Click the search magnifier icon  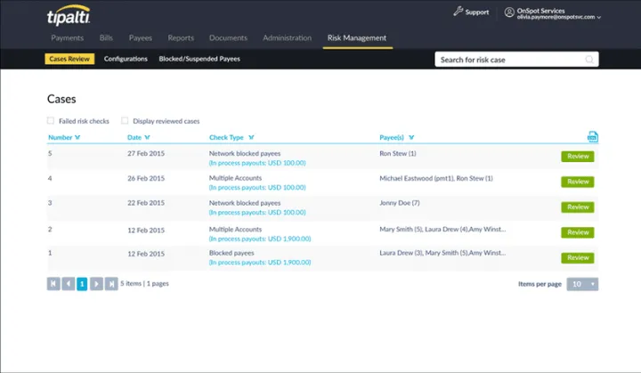coord(588,60)
